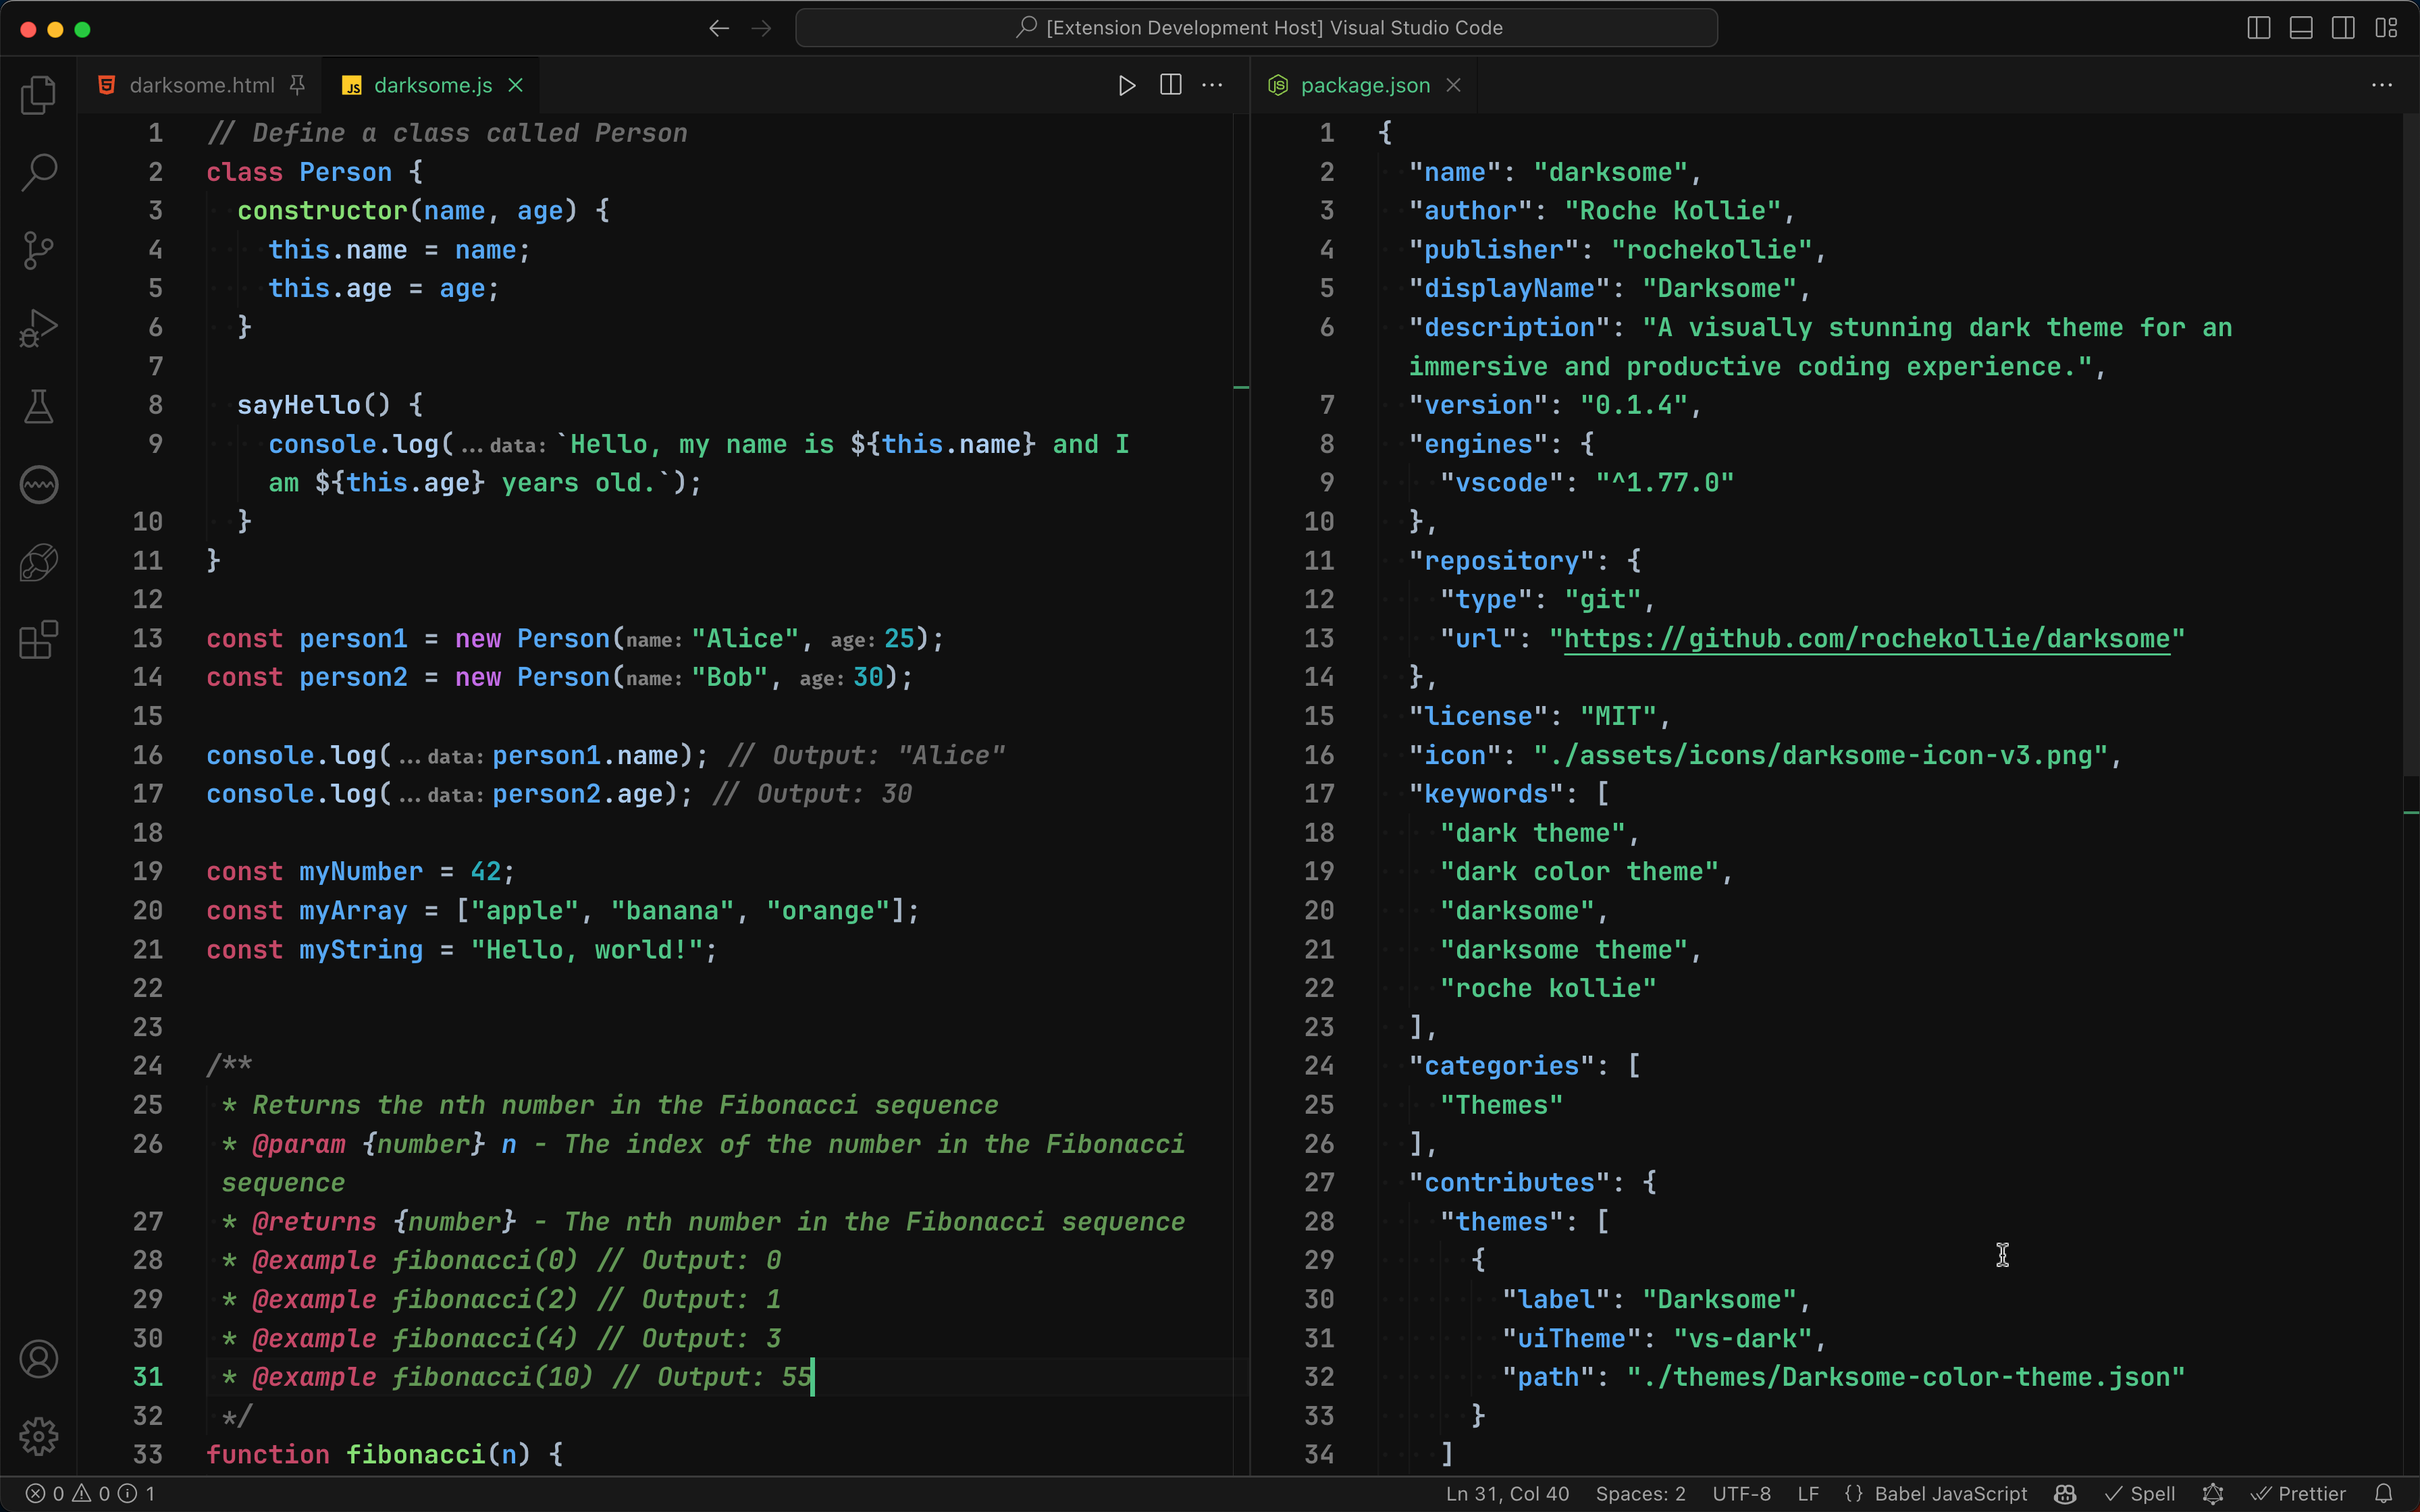Screen dimensions: 2420x1512
Task: Click the command center search field
Action: point(1256,28)
